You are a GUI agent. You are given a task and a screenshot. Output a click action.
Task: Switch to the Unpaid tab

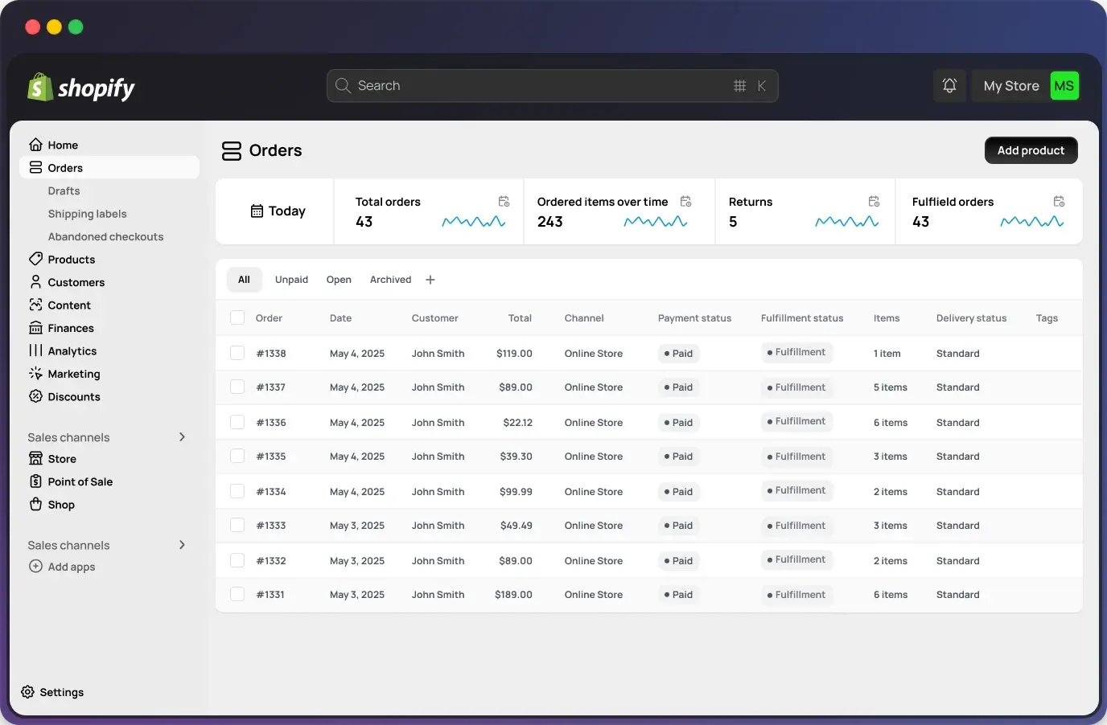(291, 280)
